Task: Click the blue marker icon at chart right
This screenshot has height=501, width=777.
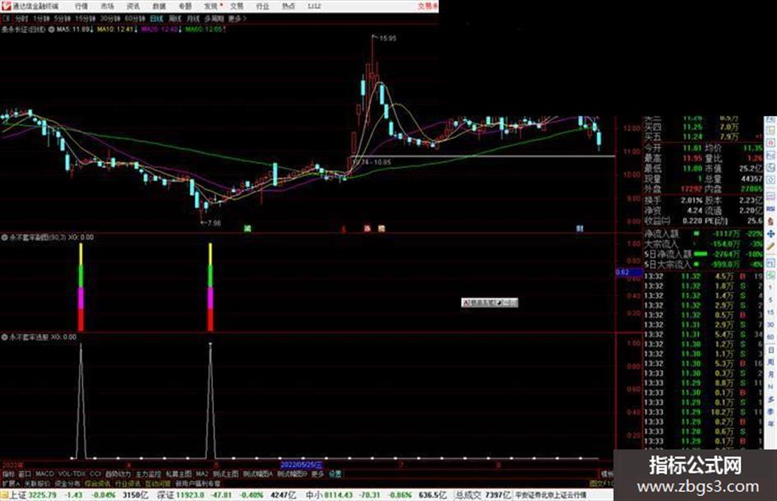Action: click(x=580, y=229)
